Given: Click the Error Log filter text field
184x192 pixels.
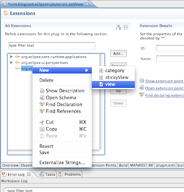Looking at the screenshot, I should (94, 190).
